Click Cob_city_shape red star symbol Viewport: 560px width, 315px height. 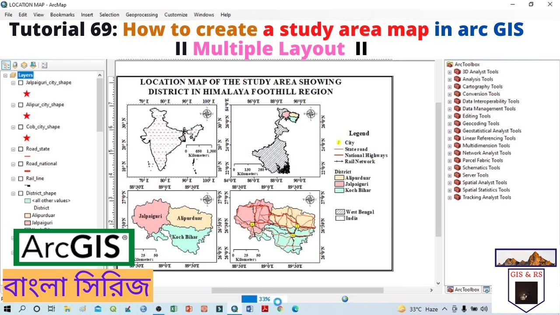pyautogui.click(x=27, y=138)
